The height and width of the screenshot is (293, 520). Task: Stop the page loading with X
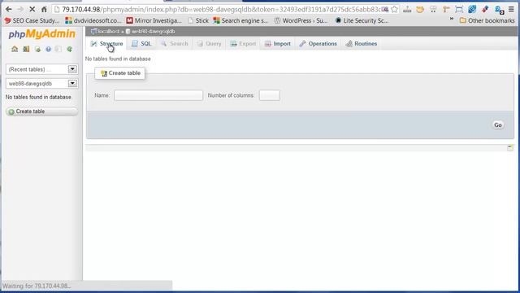click(x=32, y=9)
